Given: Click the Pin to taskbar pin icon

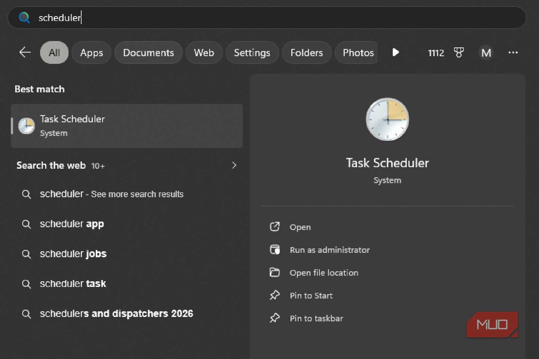Looking at the screenshot, I should click(x=275, y=318).
